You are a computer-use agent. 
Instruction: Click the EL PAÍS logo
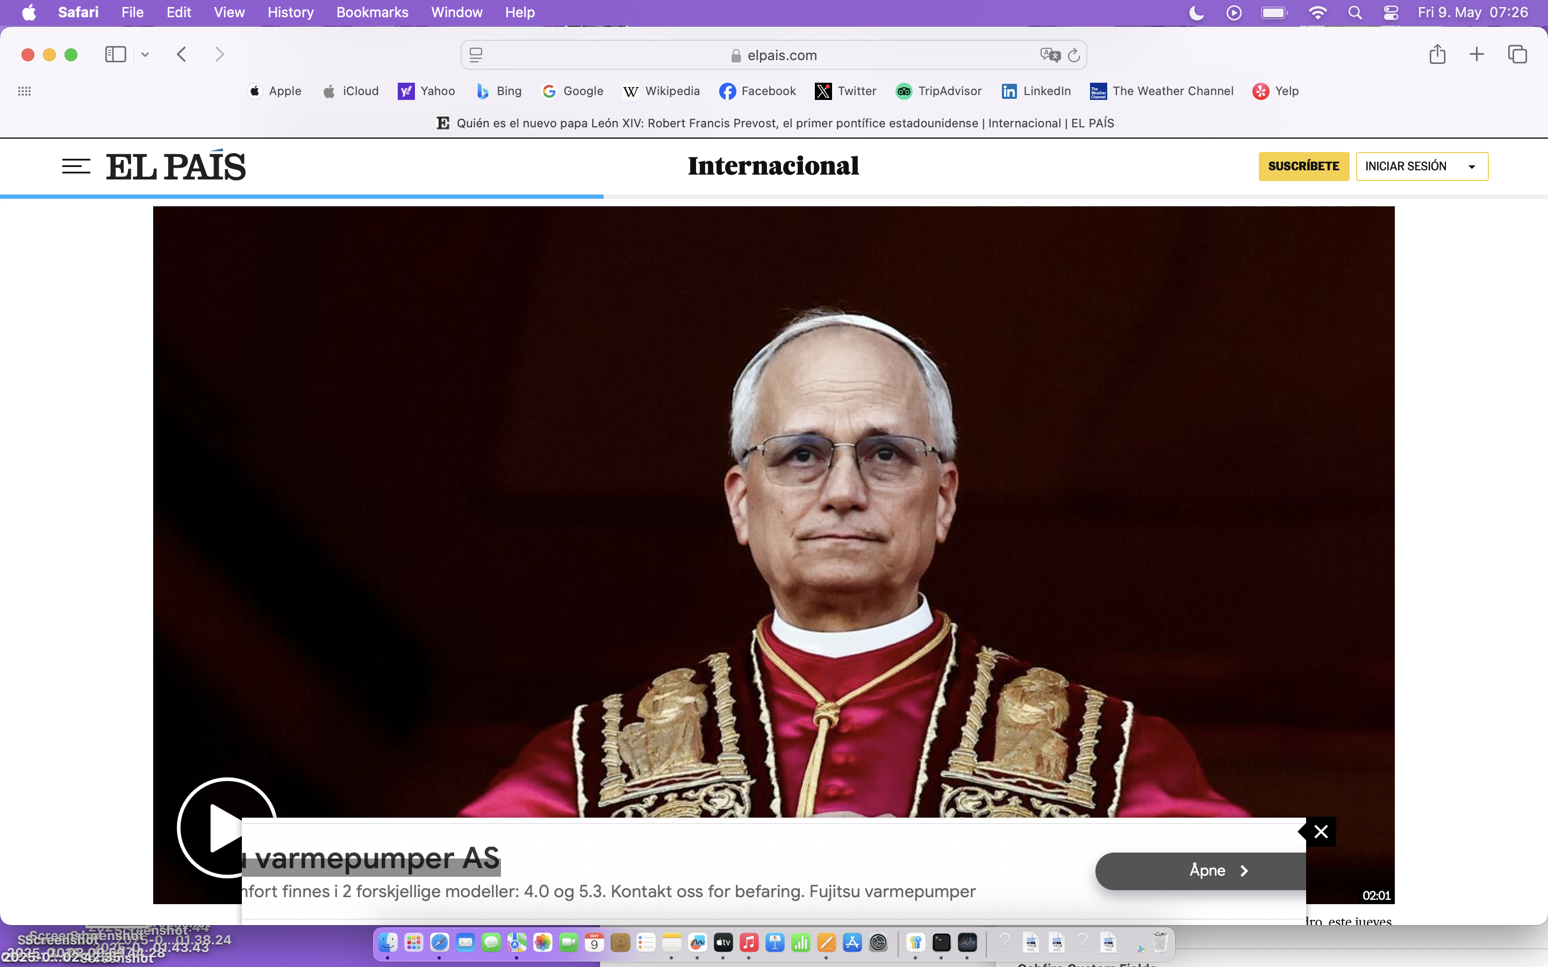pos(175,165)
